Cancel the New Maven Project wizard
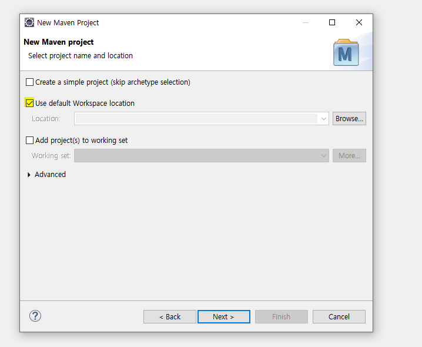 (339, 316)
